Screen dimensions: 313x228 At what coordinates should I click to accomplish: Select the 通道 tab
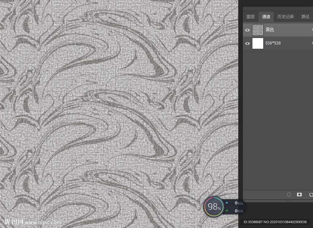coord(266,17)
